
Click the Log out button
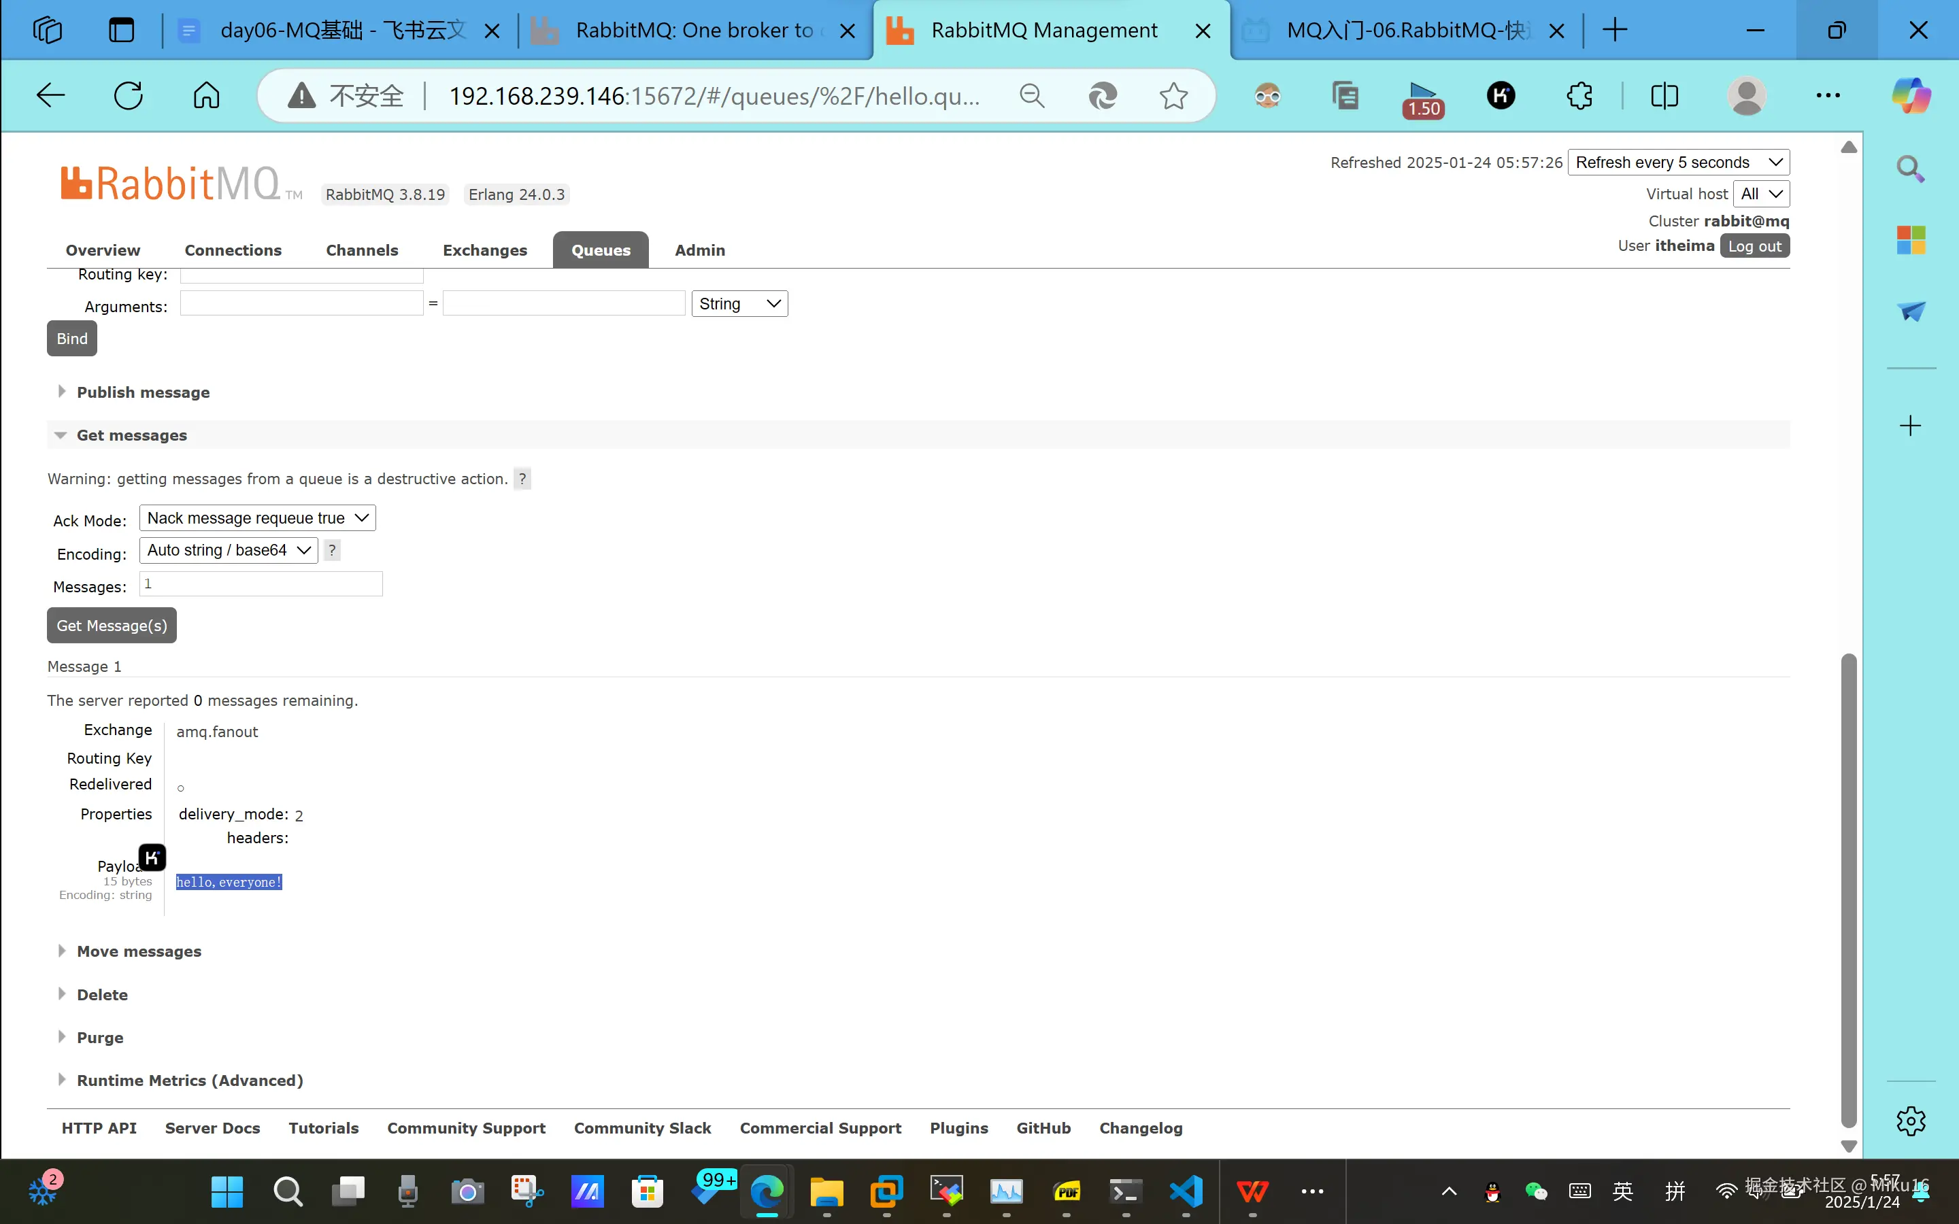click(1754, 246)
